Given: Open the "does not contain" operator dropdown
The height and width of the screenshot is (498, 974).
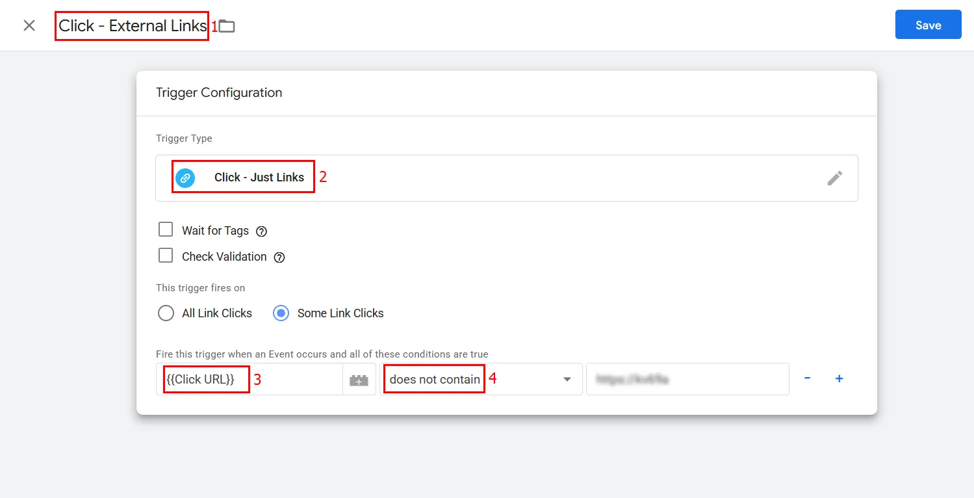Looking at the screenshot, I should [480, 379].
